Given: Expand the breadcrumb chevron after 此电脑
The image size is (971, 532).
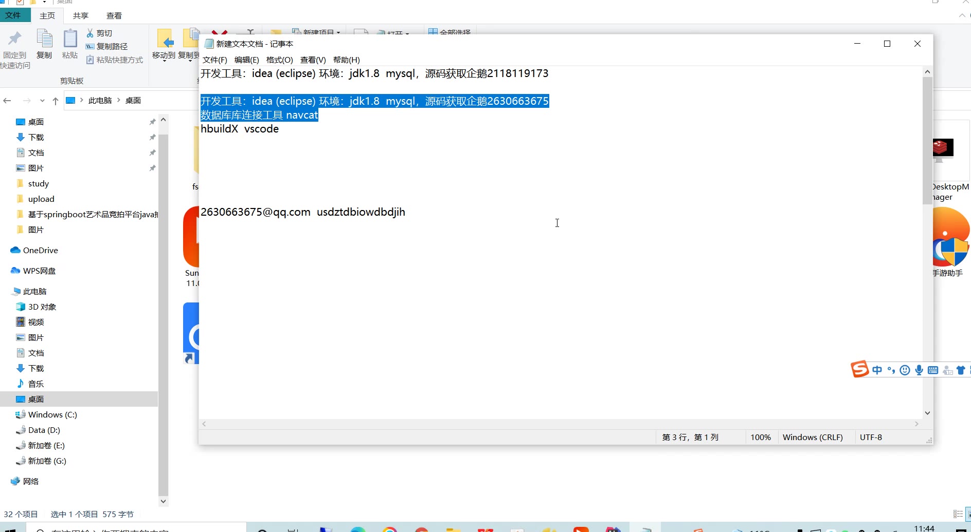Looking at the screenshot, I should click(x=119, y=100).
